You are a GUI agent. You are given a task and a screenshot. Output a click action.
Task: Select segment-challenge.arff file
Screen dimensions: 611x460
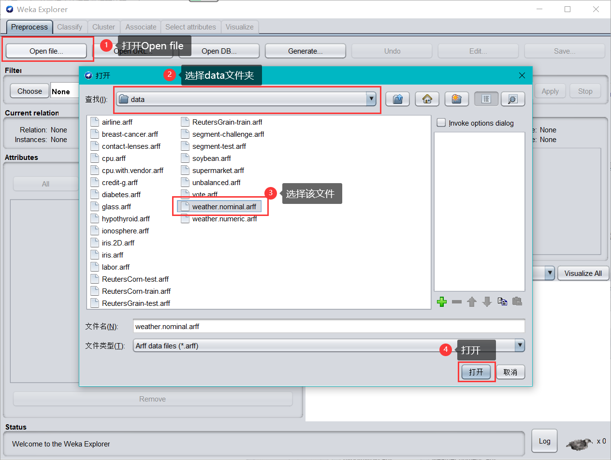(x=223, y=134)
